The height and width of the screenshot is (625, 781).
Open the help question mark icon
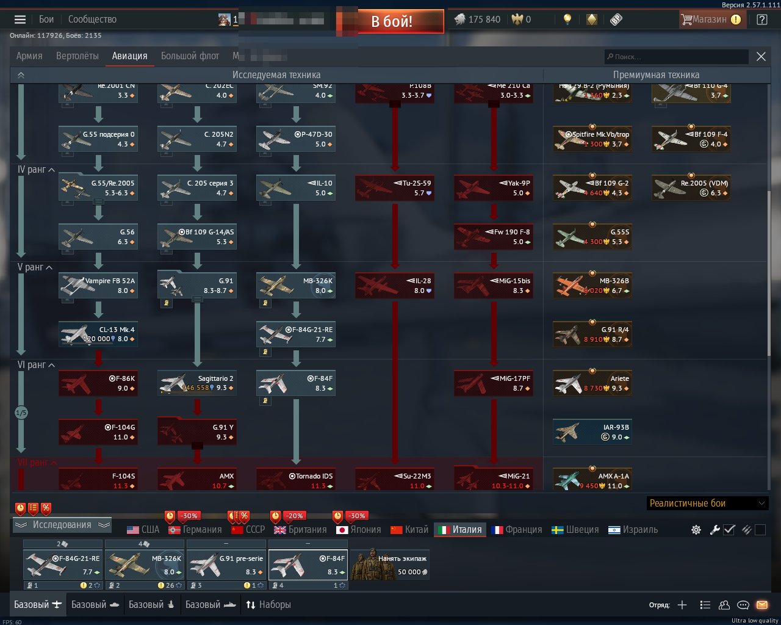coord(762,20)
